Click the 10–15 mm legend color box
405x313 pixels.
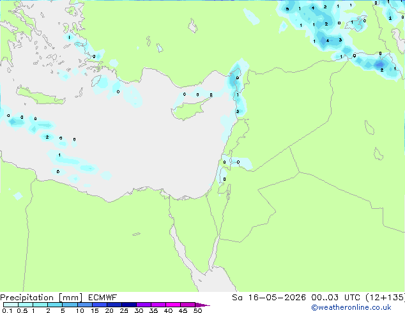85,305
